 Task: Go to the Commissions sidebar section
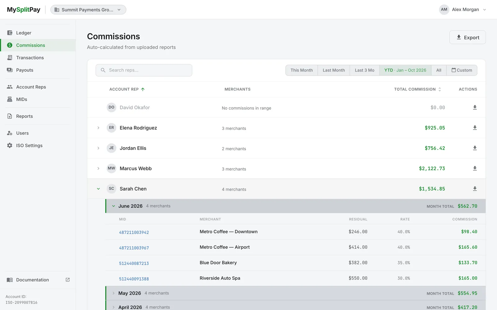point(38,45)
